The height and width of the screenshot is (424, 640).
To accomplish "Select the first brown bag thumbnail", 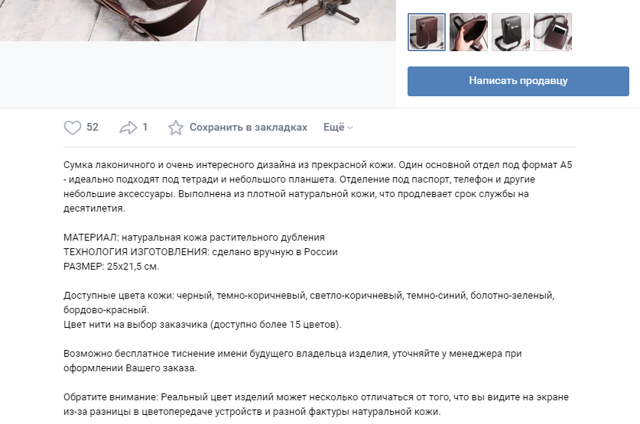I will pos(427,32).
